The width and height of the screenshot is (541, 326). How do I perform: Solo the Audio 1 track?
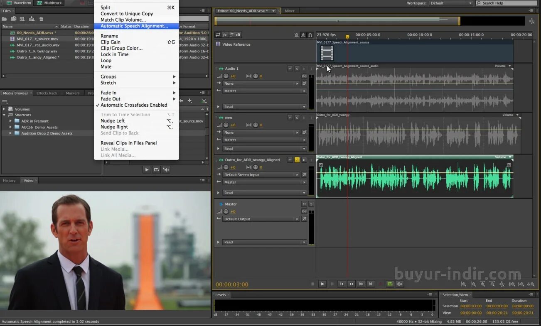(x=297, y=69)
